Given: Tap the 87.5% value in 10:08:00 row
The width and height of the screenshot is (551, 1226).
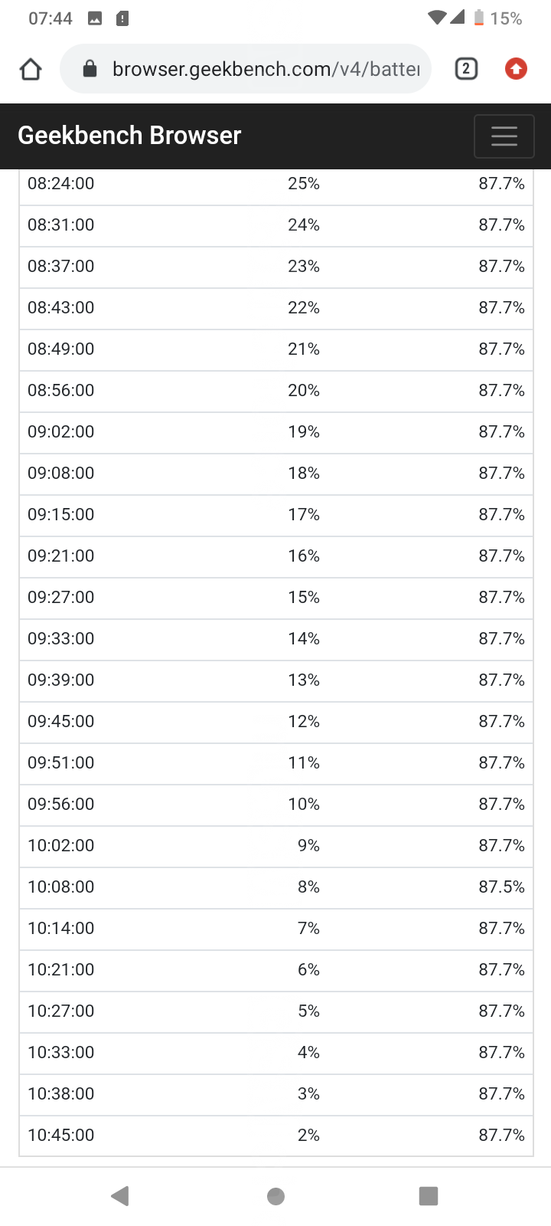Looking at the screenshot, I should (501, 887).
